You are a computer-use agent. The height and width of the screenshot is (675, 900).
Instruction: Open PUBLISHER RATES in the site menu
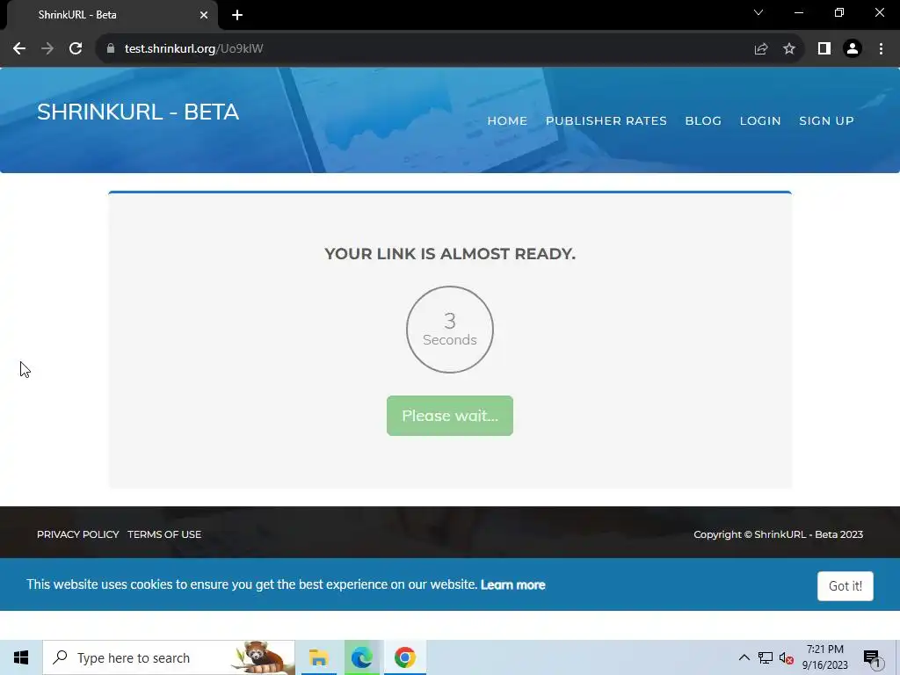coord(606,121)
